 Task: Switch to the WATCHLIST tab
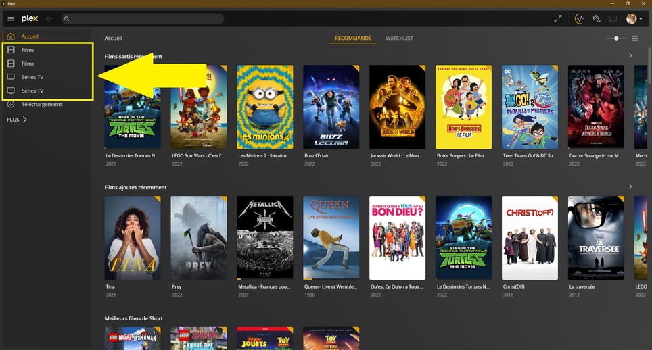399,39
